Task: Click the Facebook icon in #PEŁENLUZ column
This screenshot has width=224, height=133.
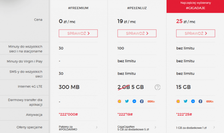Action: click(142, 101)
